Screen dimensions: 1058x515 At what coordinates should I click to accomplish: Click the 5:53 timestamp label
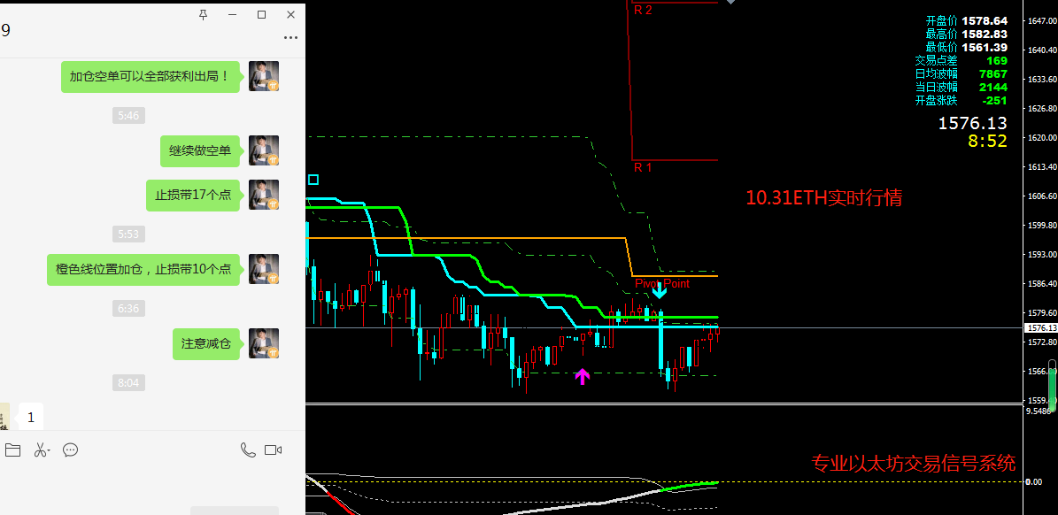(128, 234)
